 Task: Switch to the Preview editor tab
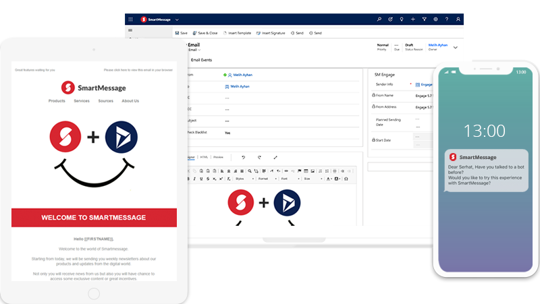[218, 157]
